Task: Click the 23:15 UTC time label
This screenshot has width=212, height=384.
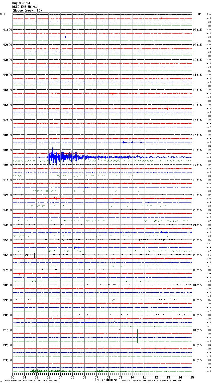Action: click(x=197, y=255)
